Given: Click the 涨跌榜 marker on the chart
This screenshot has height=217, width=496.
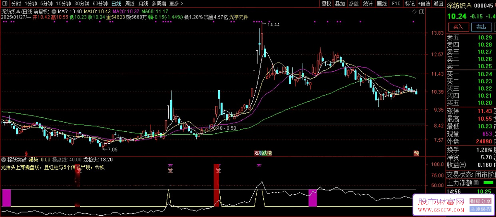Looking at the screenshot, I should [x=263, y=153].
